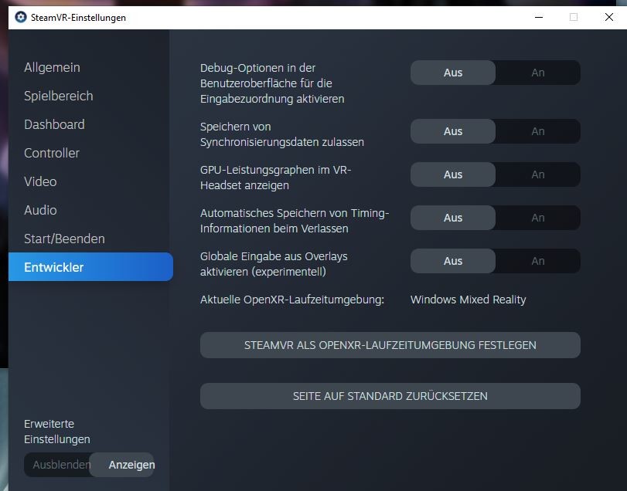This screenshot has width=627, height=491.
Task: Turn on GPU-Leistungsgraphen im VR-Headset
Action: tap(538, 174)
